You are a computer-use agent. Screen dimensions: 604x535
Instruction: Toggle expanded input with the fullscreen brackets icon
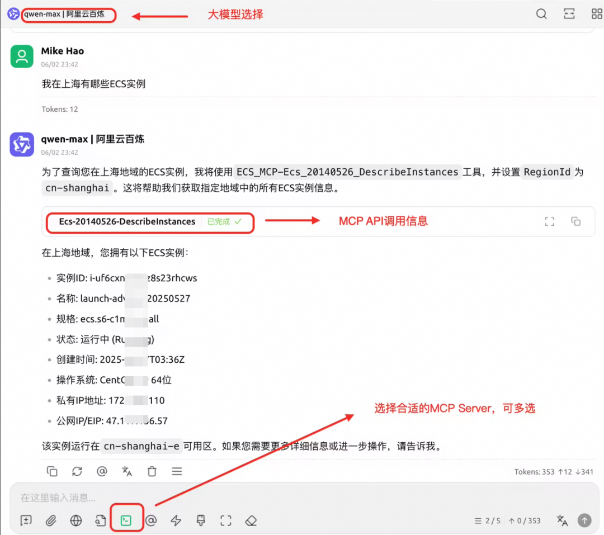(226, 520)
